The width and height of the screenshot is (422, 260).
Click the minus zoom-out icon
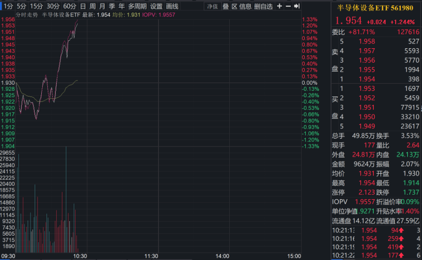tap(288, 6)
